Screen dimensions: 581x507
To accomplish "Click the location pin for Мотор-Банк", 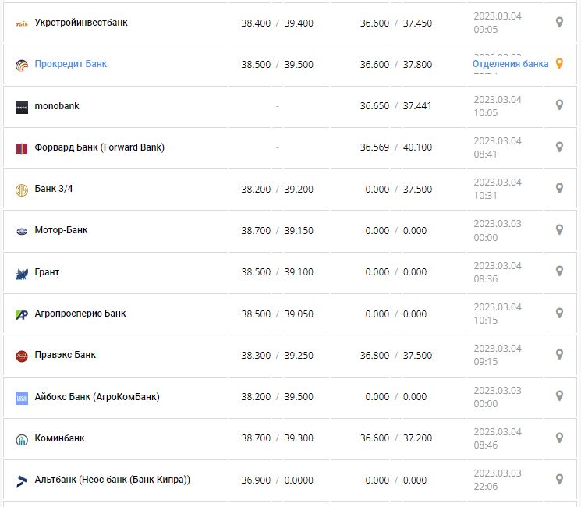I will [559, 230].
